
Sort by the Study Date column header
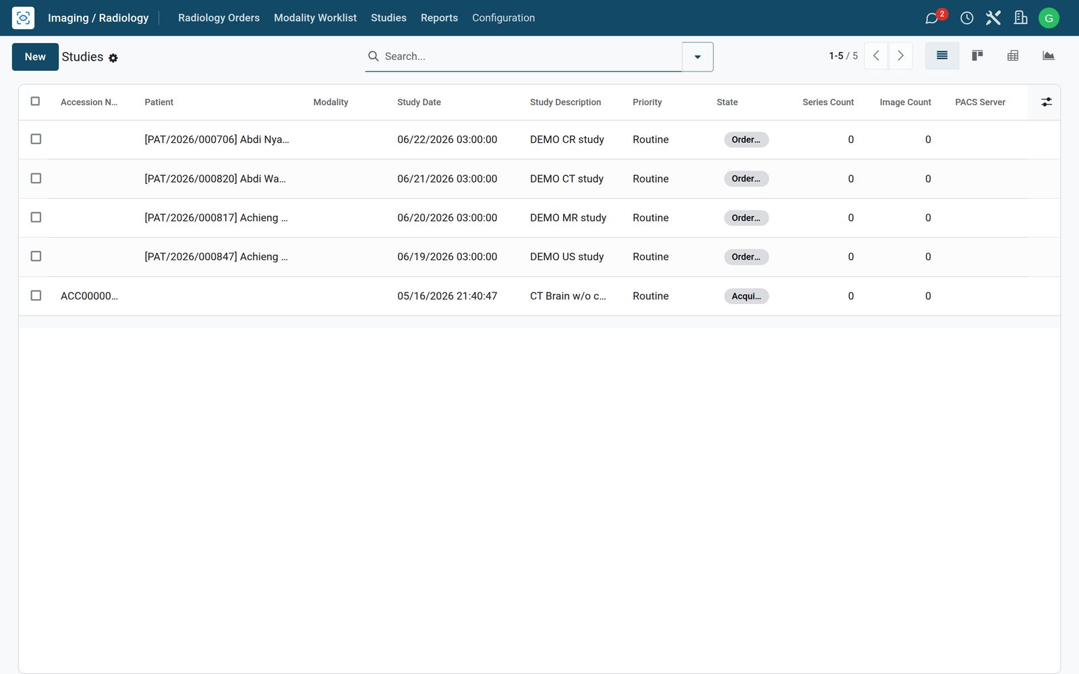click(419, 102)
